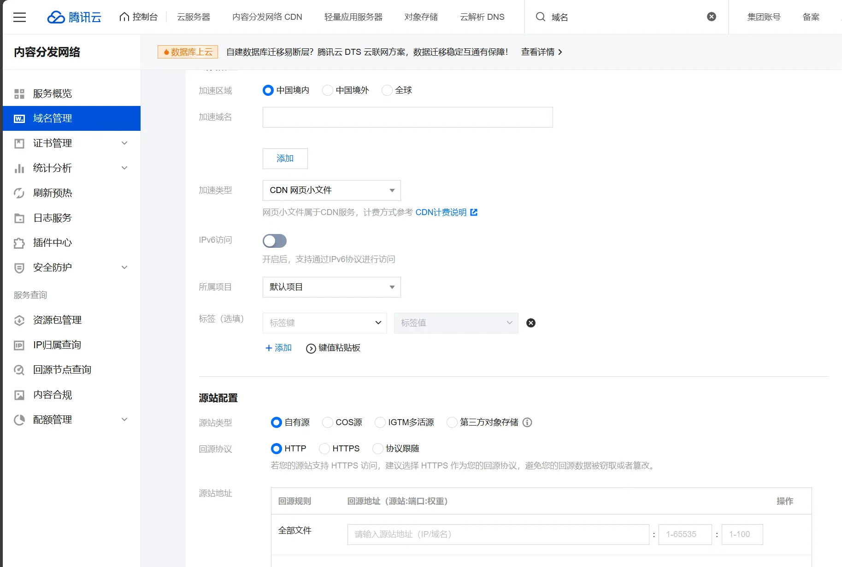Open 日志服务 in the sidebar
The height and width of the screenshot is (567, 842).
53,218
